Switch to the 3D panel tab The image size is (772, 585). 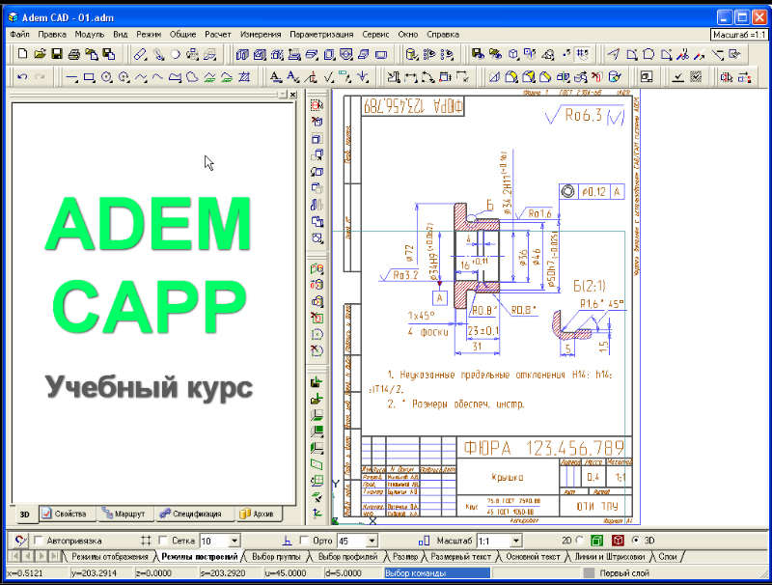click(24, 515)
